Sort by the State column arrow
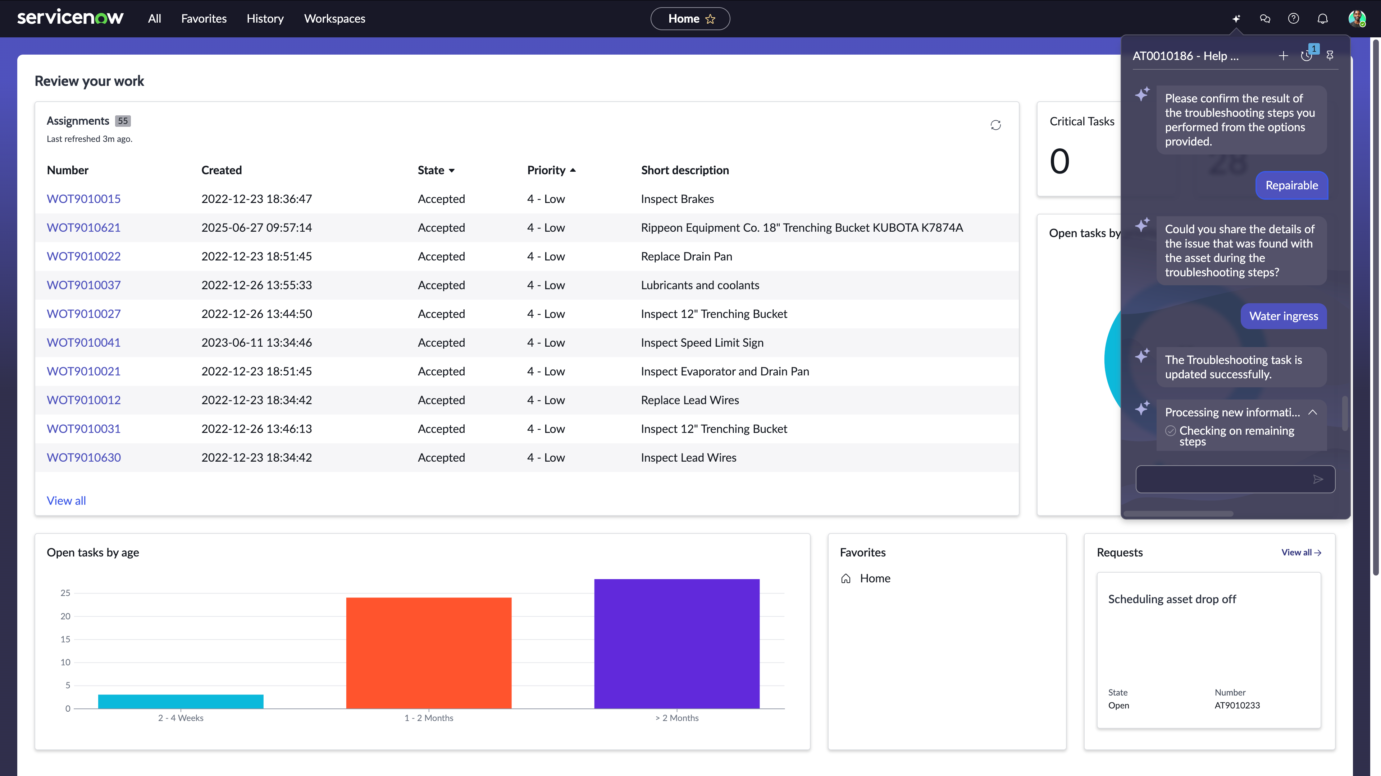 point(451,170)
